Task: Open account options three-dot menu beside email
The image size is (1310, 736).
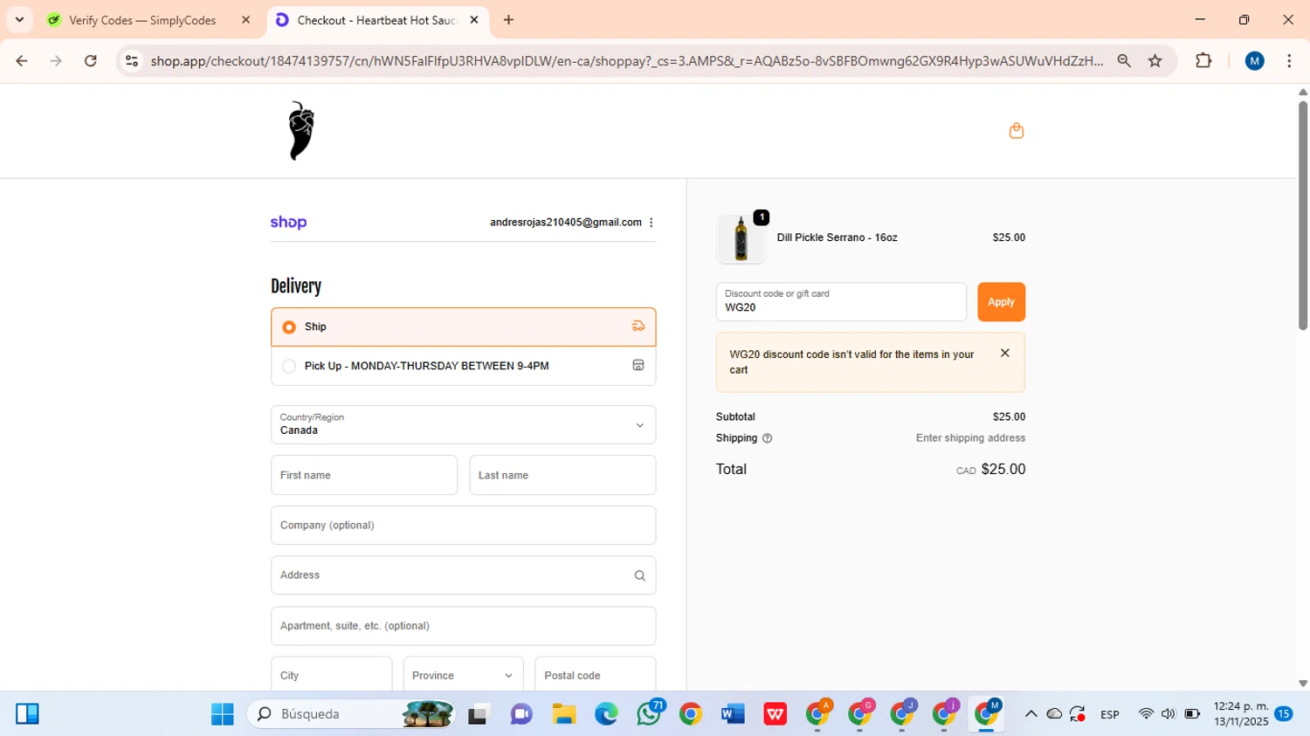Action: tap(652, 223)
